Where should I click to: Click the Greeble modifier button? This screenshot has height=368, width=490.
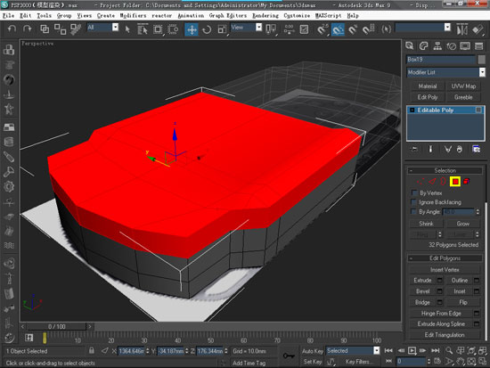pyautogui.click(x=463, y=97)
